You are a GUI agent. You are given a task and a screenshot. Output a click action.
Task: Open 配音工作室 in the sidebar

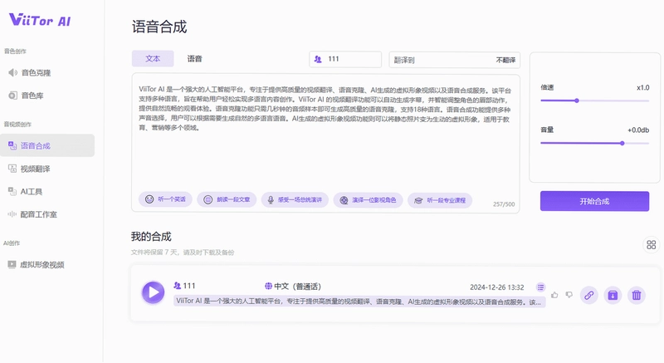[32, 215]
